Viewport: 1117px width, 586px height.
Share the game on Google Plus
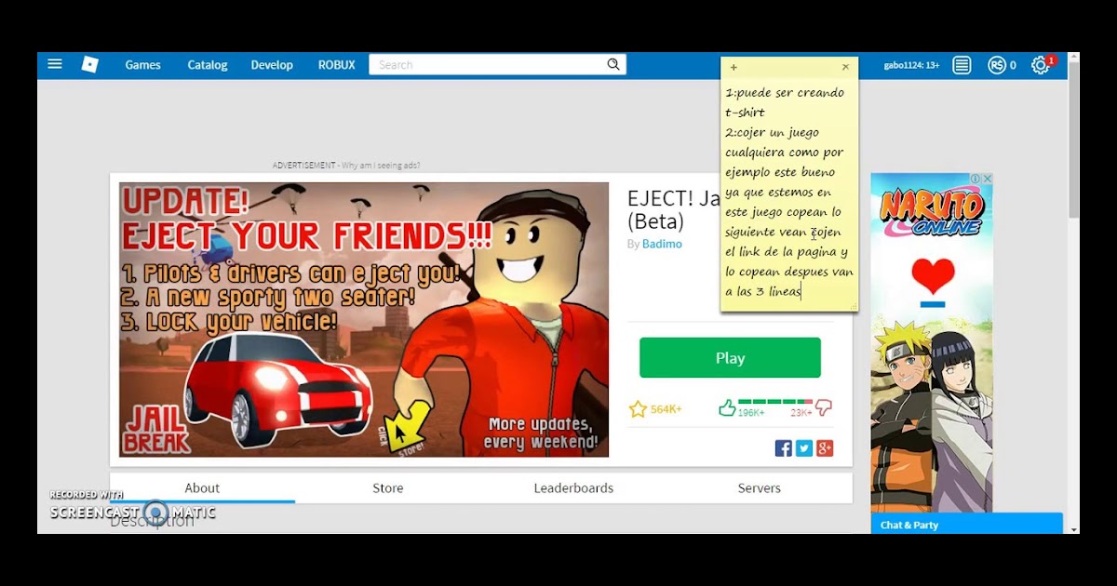(x=825, y=448)
